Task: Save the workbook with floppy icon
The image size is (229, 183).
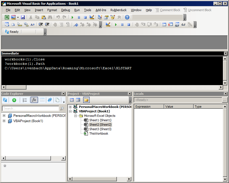Action: [23, 17]
